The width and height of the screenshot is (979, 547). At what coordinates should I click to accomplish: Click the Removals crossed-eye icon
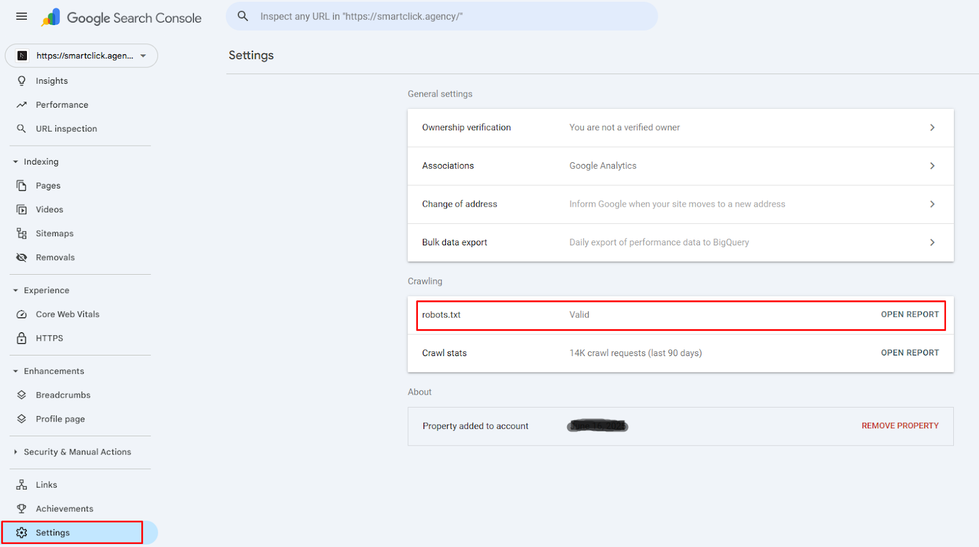[21, 258]
